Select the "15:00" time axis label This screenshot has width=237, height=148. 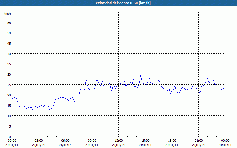(x=145, y=141)
